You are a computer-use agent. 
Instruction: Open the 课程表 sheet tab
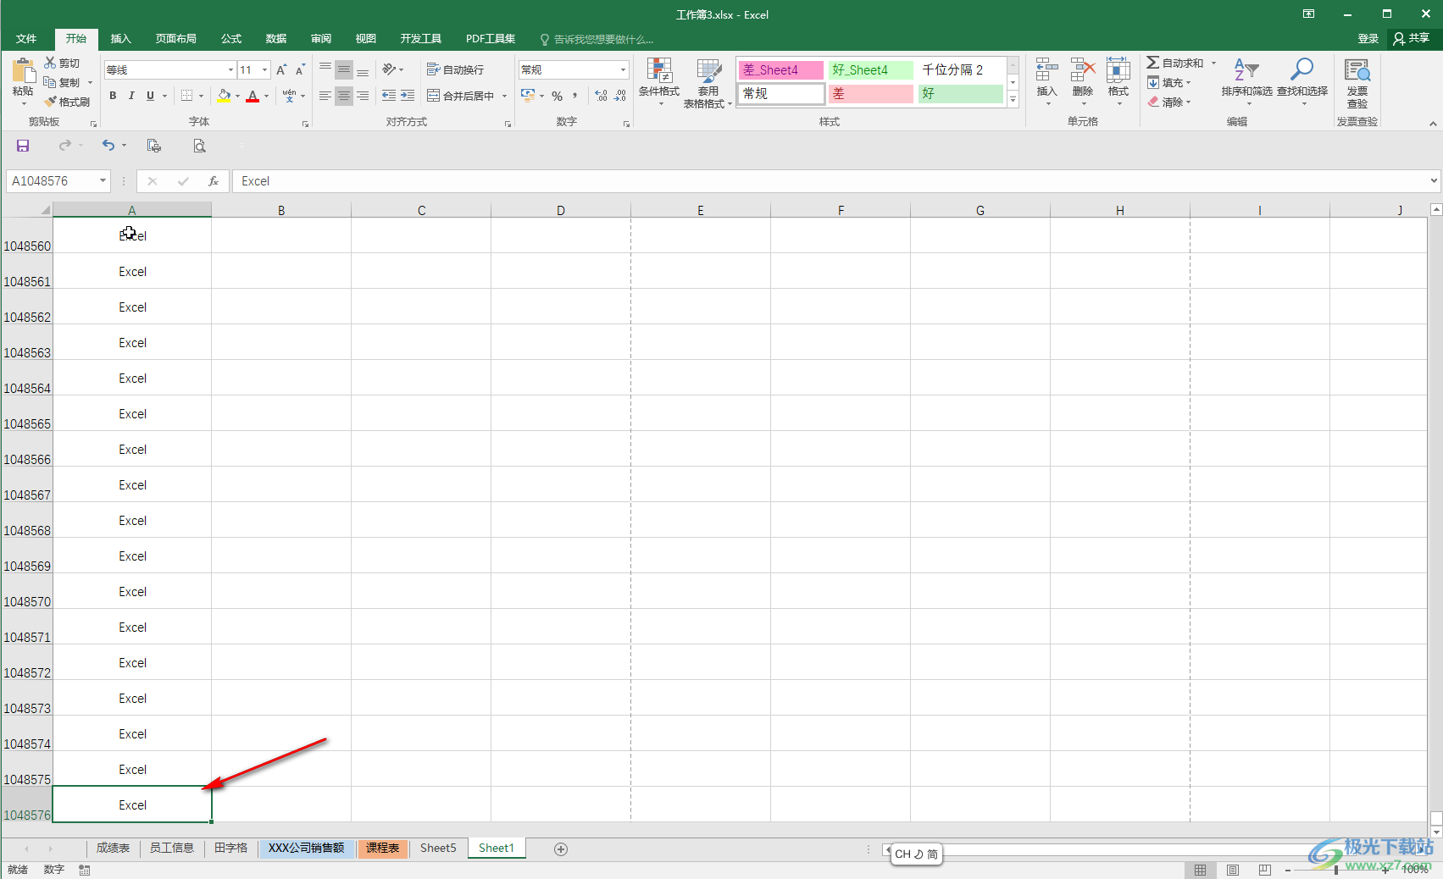[x=383, y=848]
